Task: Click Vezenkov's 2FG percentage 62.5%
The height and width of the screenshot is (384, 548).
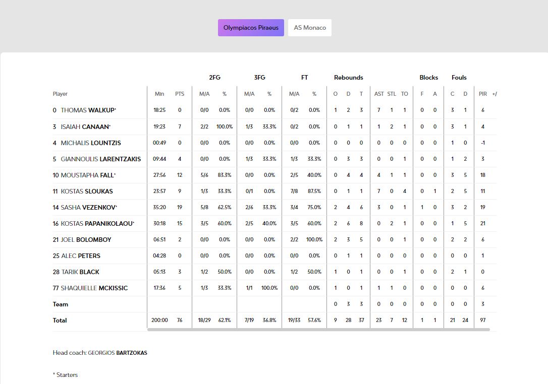Action: click(x=225, y=207)
